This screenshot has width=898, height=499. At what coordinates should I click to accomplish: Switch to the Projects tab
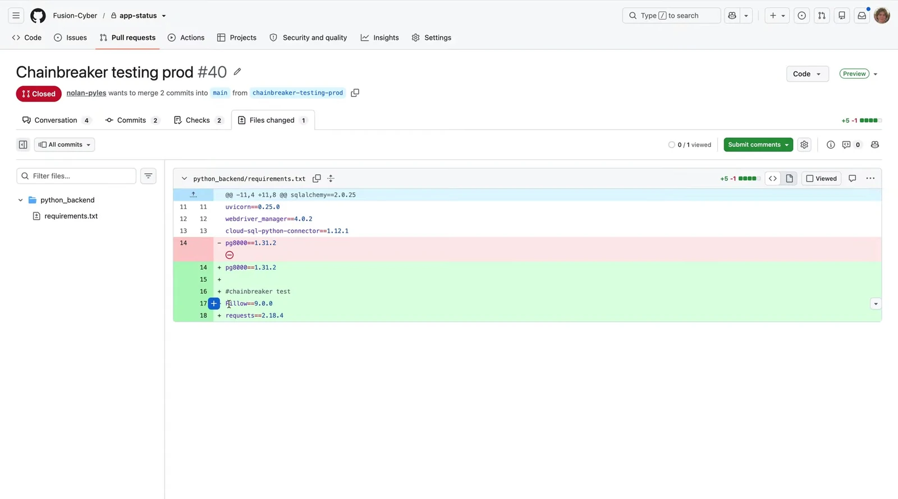pyautogui.click(x=237, y=38)
